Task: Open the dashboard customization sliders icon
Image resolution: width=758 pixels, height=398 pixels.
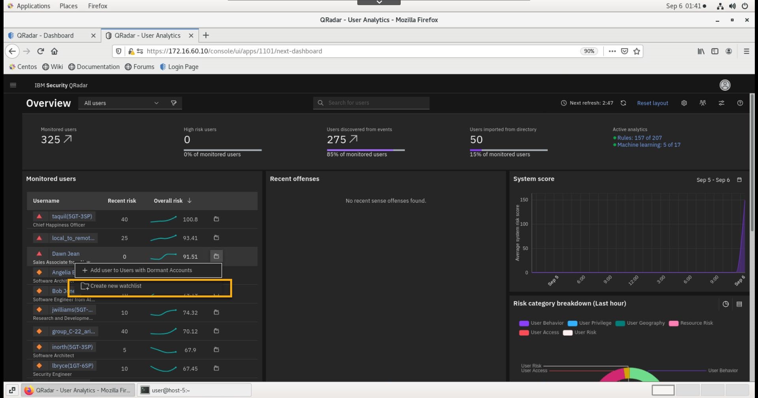Action: (x=721, y=103)
